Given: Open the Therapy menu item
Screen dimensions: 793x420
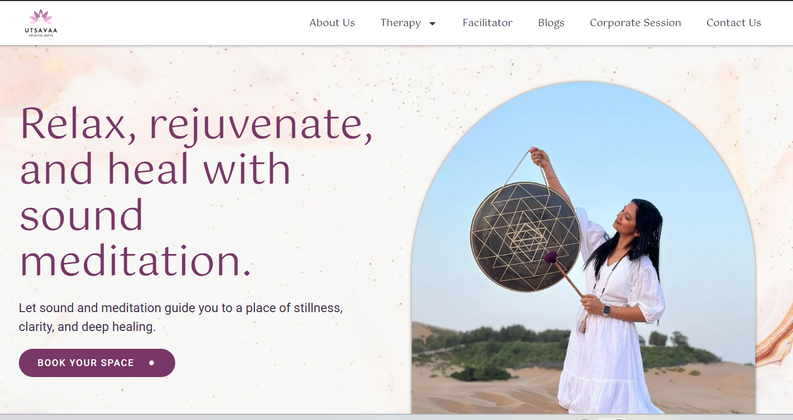Looking at the screenshot, I should tap(400, 23).
